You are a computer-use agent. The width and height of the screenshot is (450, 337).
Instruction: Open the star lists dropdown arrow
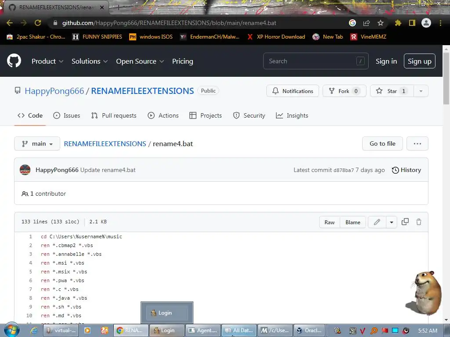421,91
